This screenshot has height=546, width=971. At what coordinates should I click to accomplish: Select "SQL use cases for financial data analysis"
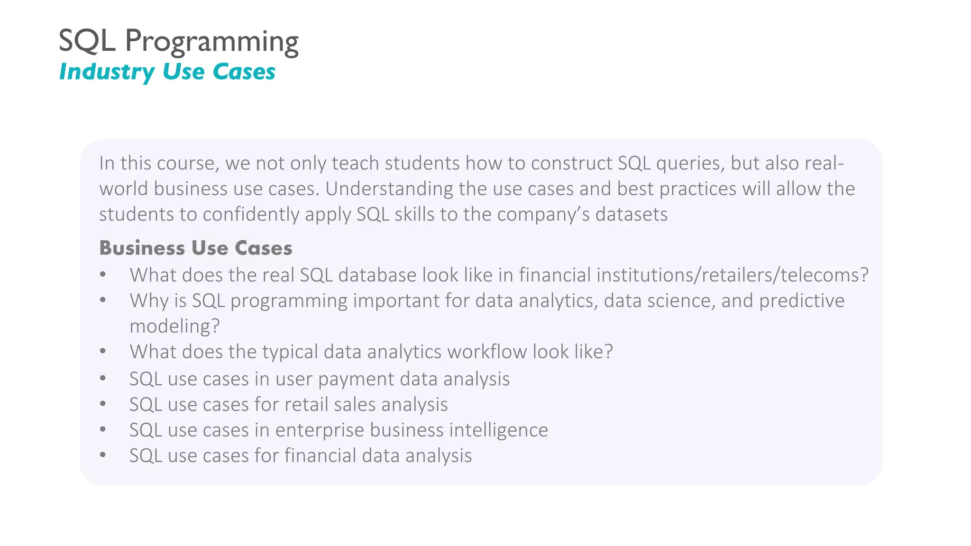click(x=301, y=455)
